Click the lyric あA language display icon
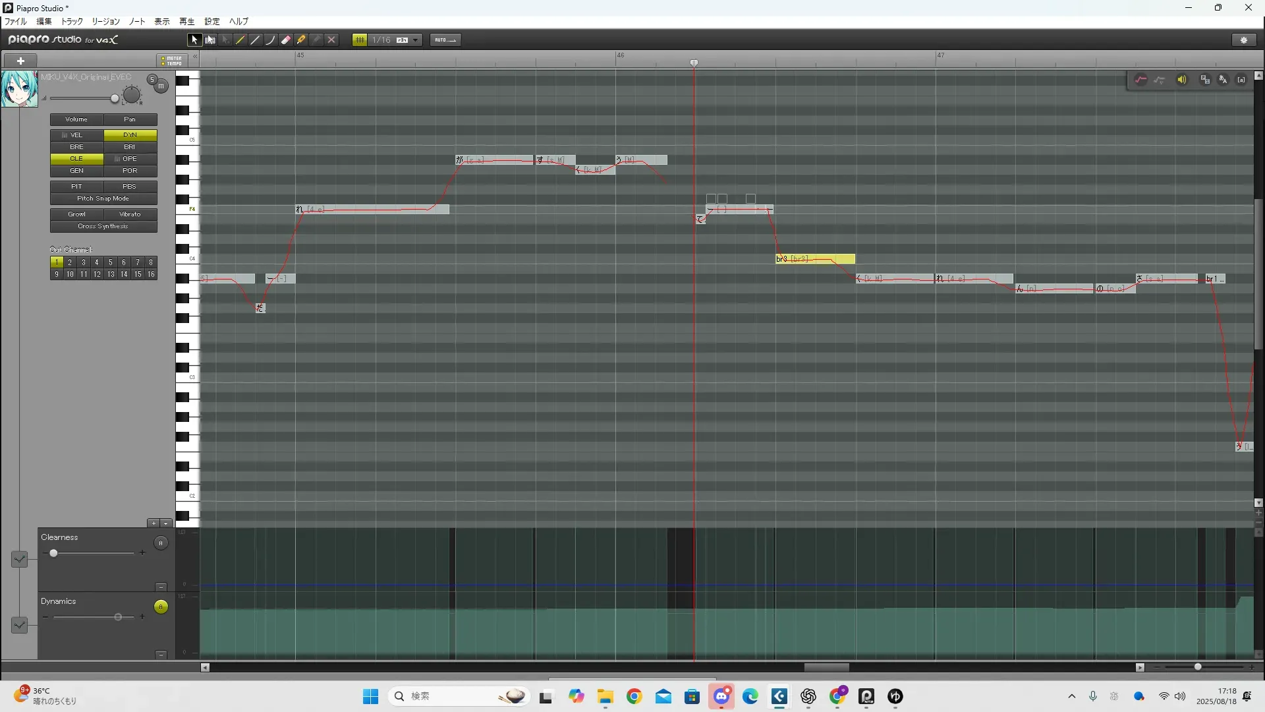The height and width of the screenshot is (712, 1265). tap(1223, 80)
